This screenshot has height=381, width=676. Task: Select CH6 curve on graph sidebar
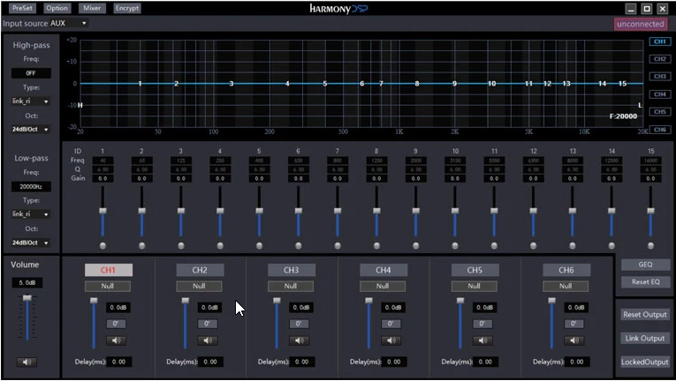[659, 130]
